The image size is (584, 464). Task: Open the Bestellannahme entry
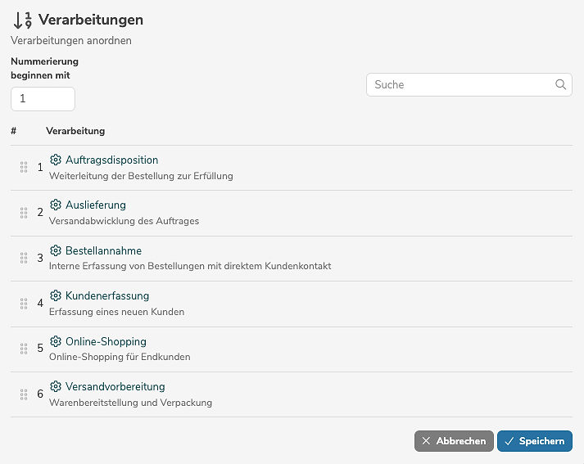coord(103,250)
